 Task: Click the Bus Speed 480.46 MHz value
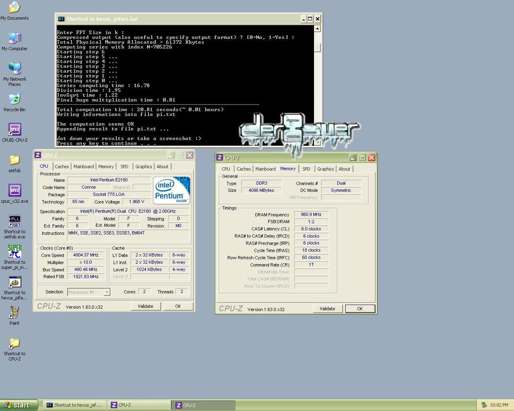[x=86, y=269]
